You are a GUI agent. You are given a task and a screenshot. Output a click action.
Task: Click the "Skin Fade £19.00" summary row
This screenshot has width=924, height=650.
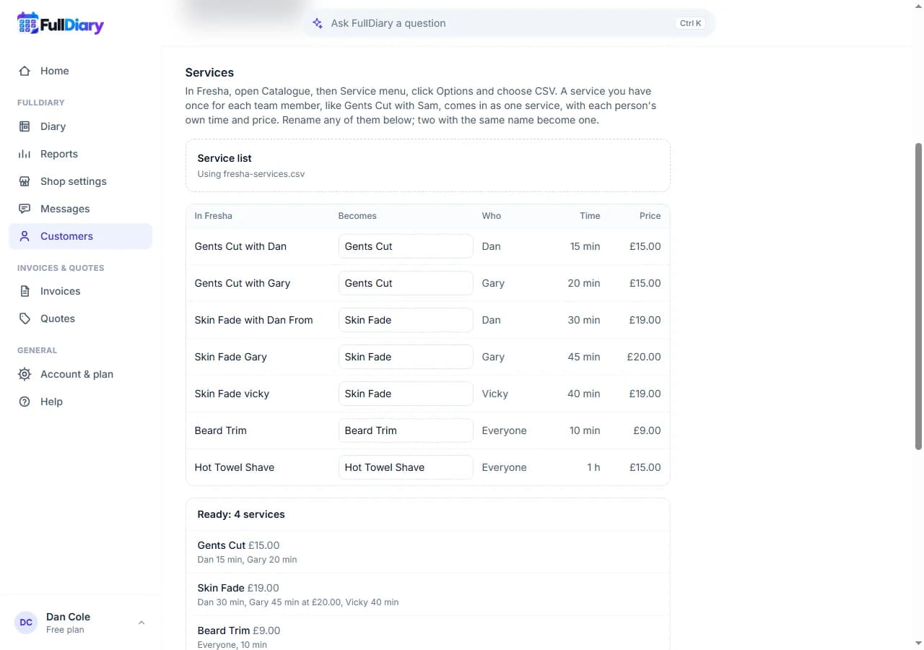427,594
